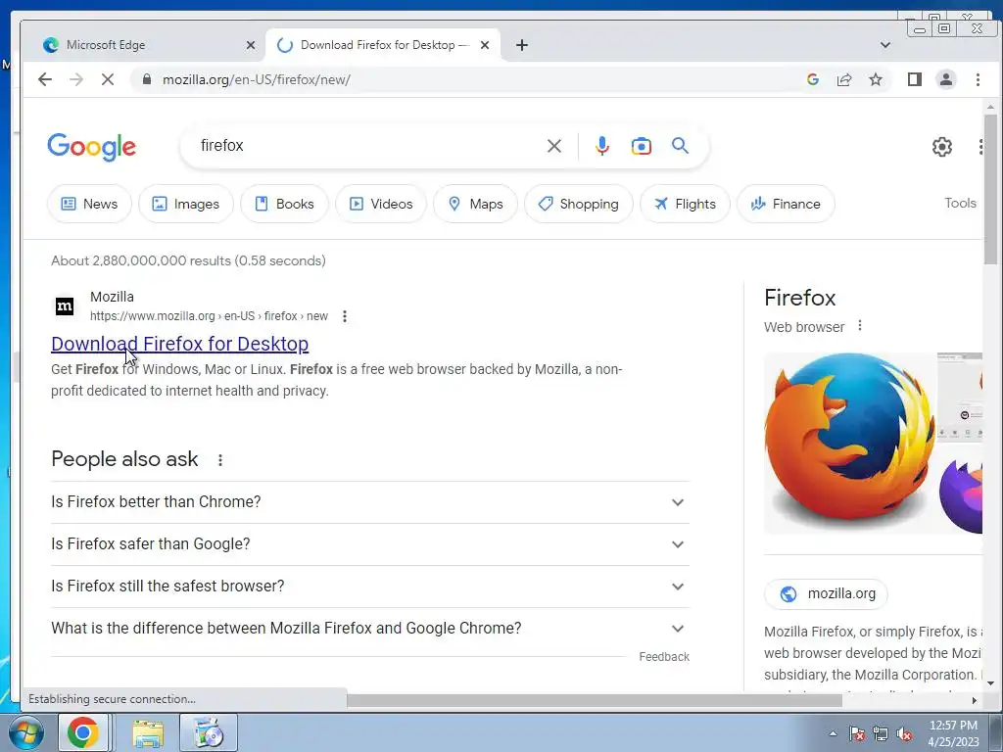Close the Download Firefox for Desktop tab
The width and height of the screenshot is (1003, 752).
485,45
